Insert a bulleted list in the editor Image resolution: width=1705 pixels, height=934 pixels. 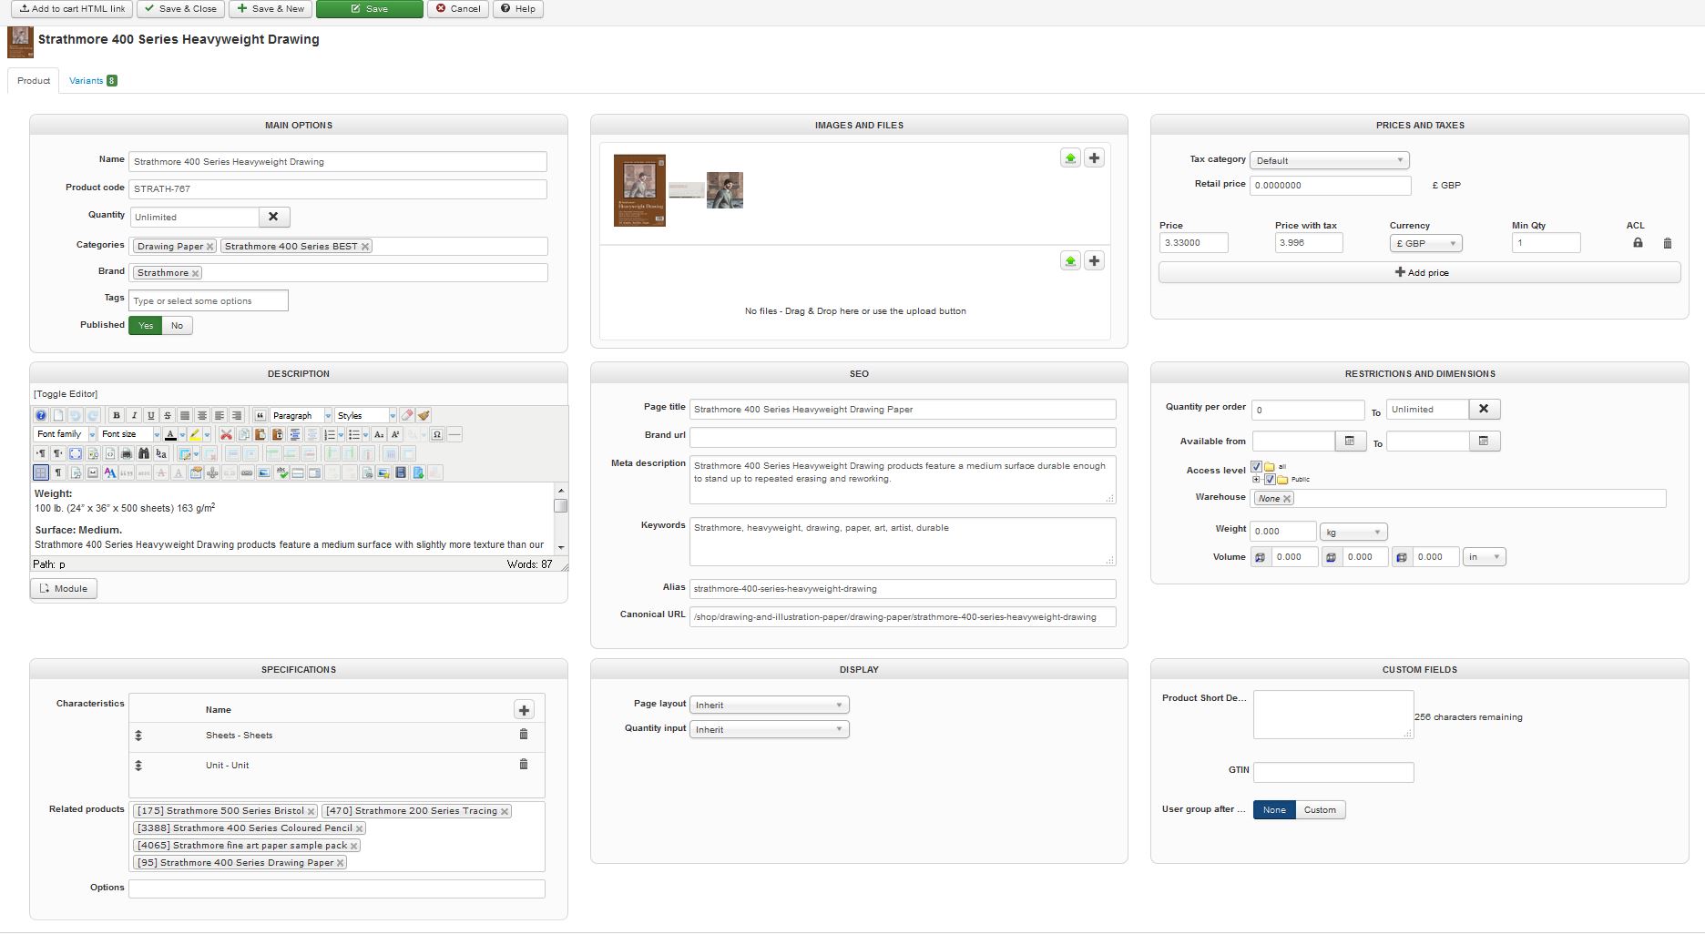coord(354,434)
